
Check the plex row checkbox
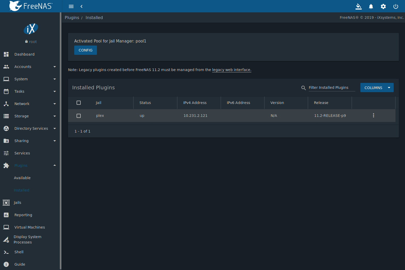[79, 116]
